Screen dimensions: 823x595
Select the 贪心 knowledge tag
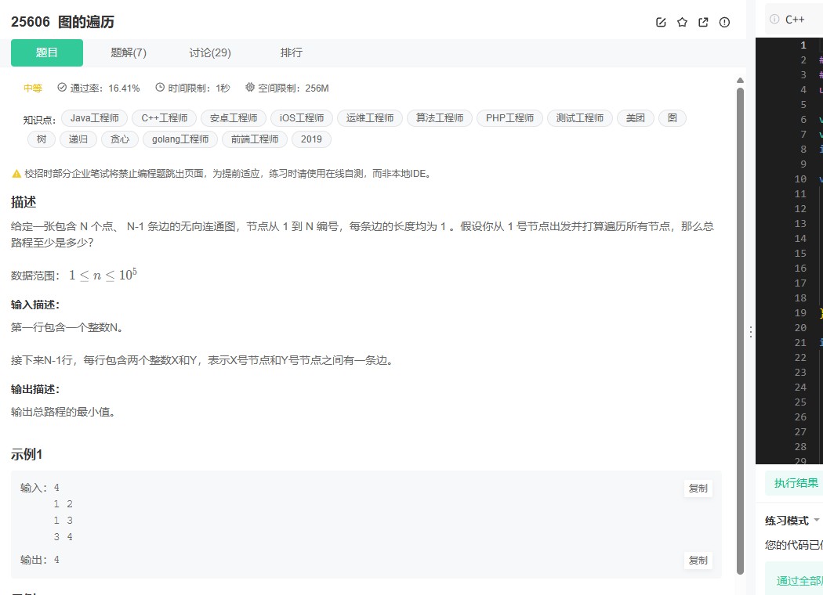(119, 139)
